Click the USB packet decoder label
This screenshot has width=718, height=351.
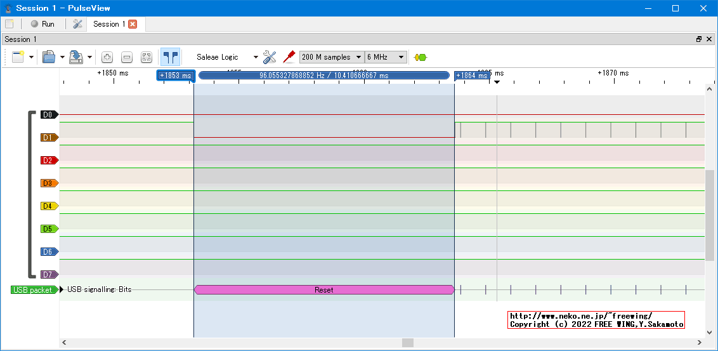(x=33, y=290)
